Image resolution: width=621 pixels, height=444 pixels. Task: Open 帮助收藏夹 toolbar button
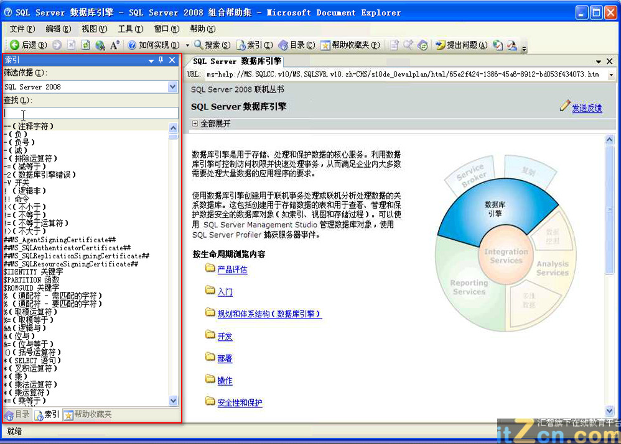(350, 45)
